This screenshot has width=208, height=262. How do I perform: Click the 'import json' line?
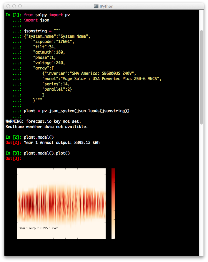point(36,20)
